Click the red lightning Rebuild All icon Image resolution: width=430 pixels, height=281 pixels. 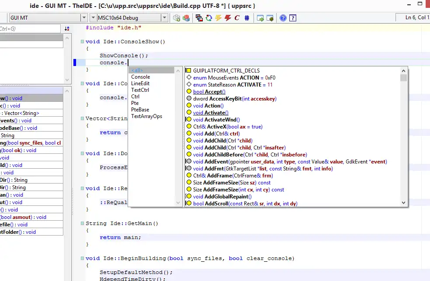point(228,18)
